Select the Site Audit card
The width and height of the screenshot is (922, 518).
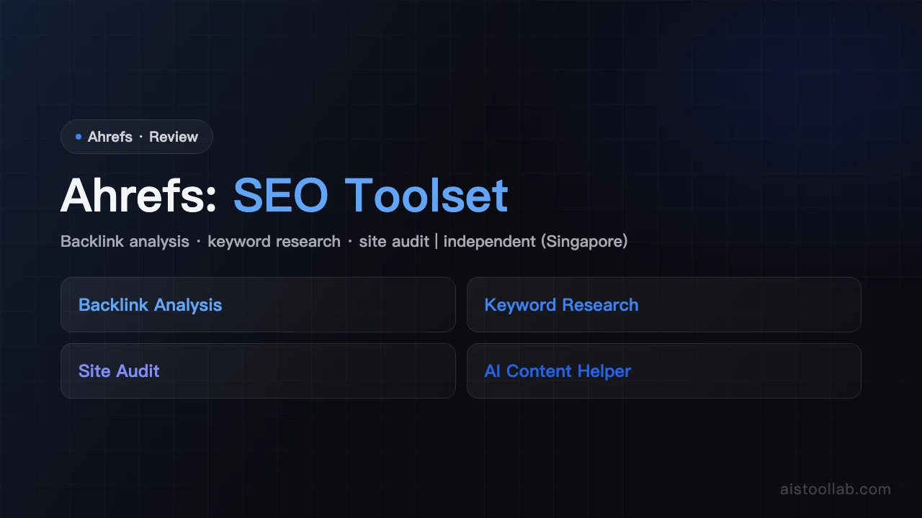pyautogui.click(x=258, y=371)
